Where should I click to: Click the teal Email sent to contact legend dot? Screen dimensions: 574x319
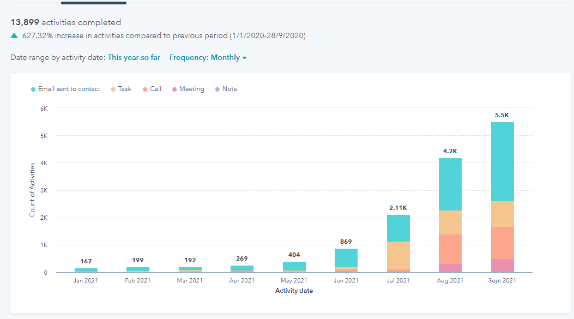(34, 89)
